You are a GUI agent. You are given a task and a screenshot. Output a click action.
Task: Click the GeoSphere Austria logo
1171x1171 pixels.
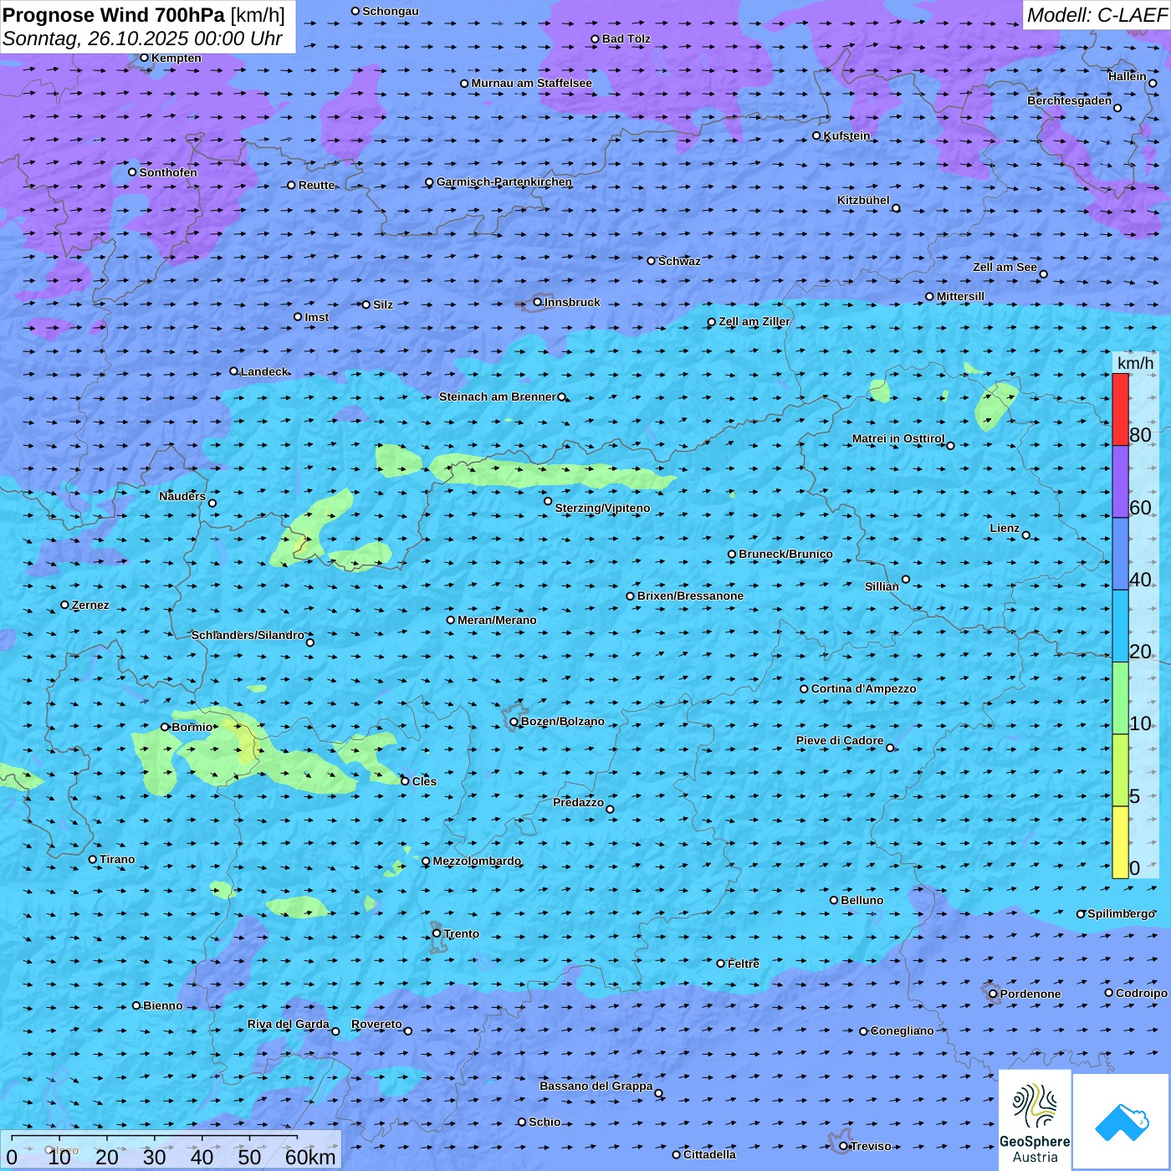click(1035, 1120)
